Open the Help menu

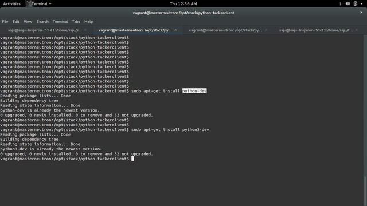(x=88, y=22)
